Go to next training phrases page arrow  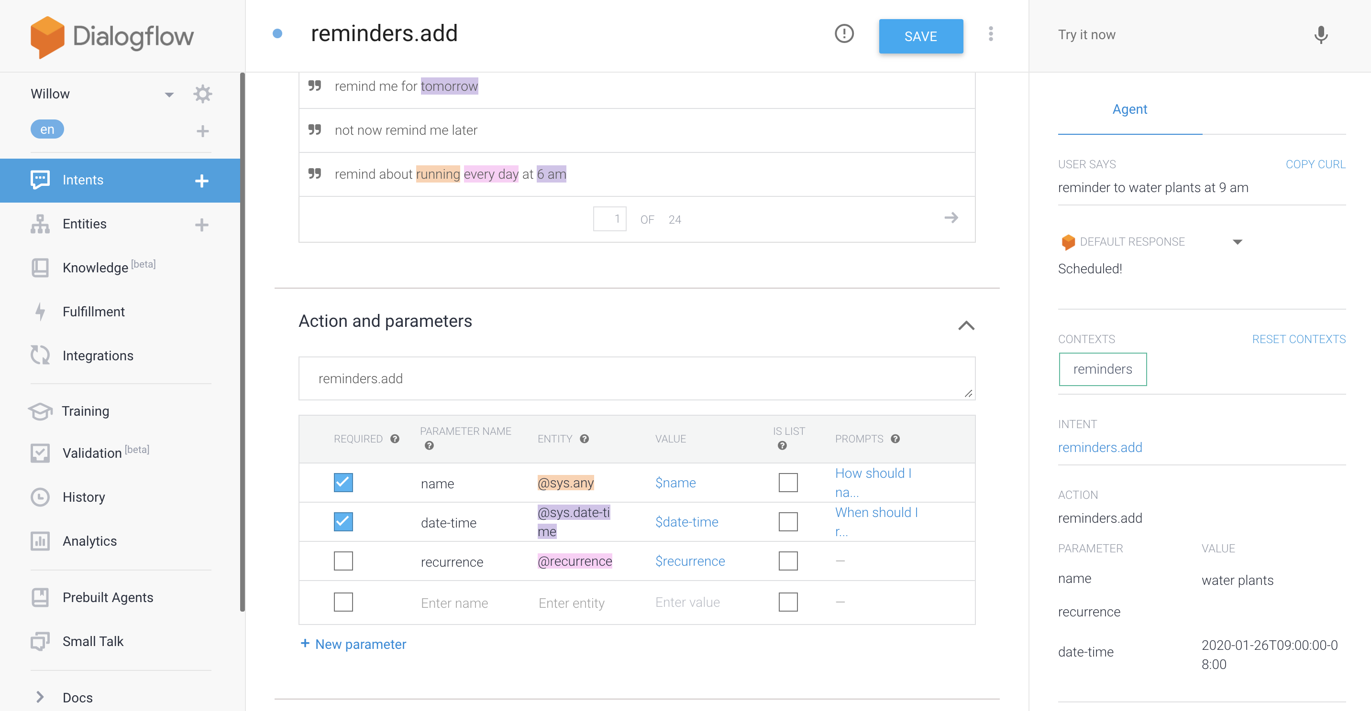pos(951,218)
